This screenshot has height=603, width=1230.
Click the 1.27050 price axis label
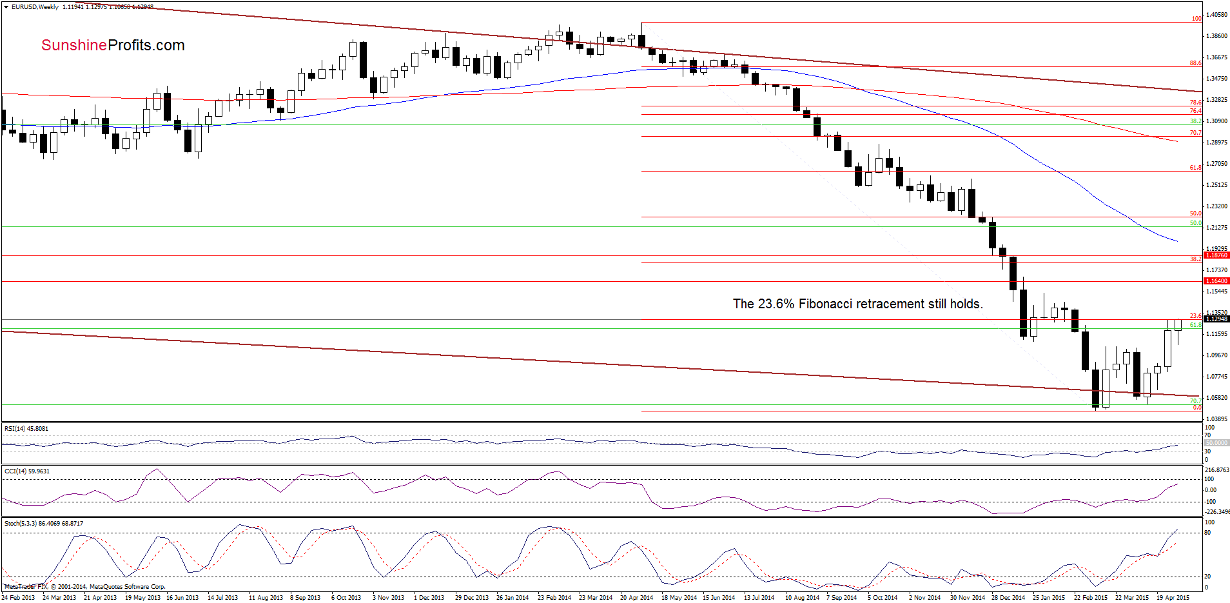(x=1216, y=164)
